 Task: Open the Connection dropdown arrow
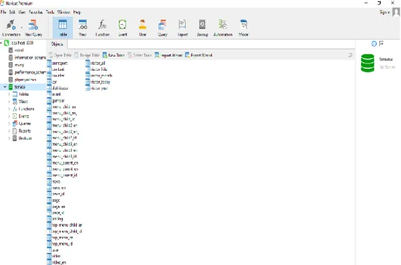[22, 28]
